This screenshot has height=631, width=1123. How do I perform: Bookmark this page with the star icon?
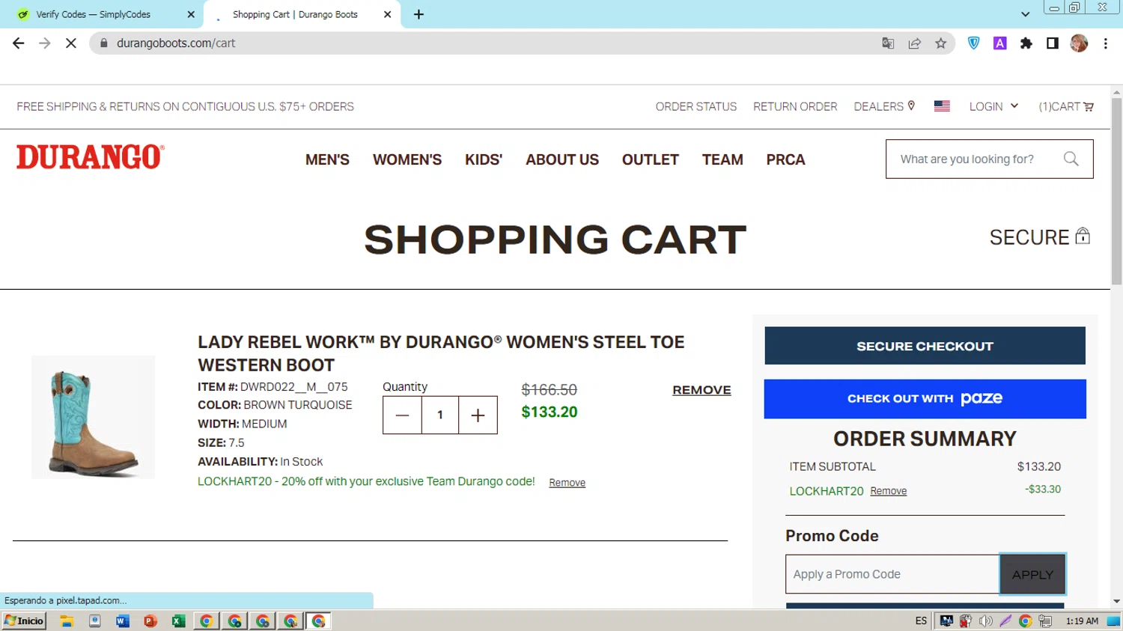click(x=941, y=43)
